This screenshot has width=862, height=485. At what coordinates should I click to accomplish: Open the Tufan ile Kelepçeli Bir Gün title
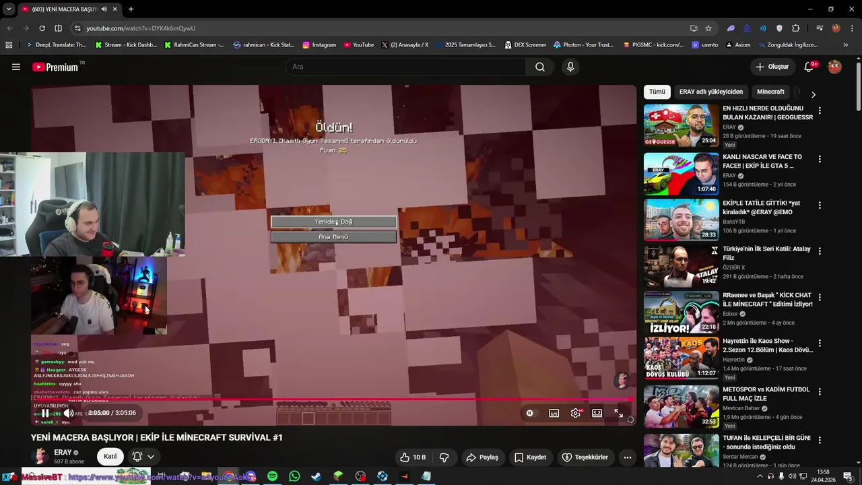click(766, 442)
